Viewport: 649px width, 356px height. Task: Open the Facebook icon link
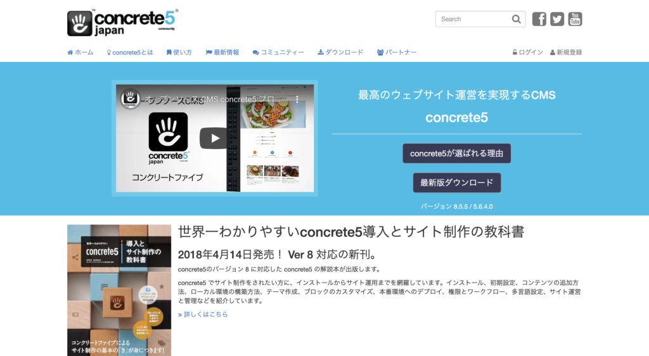point(539,19)
